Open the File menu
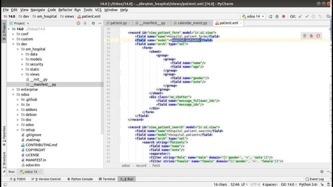The image size is (333, 187). (x=6, y=10)
